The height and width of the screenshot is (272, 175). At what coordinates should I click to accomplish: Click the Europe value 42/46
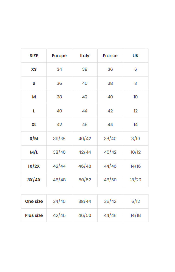coord(59,215)
